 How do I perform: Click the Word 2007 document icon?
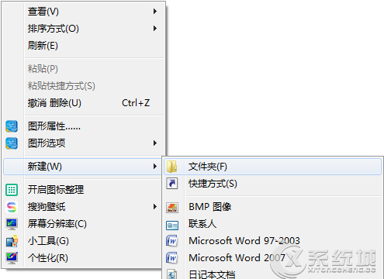tap(172, 258)
